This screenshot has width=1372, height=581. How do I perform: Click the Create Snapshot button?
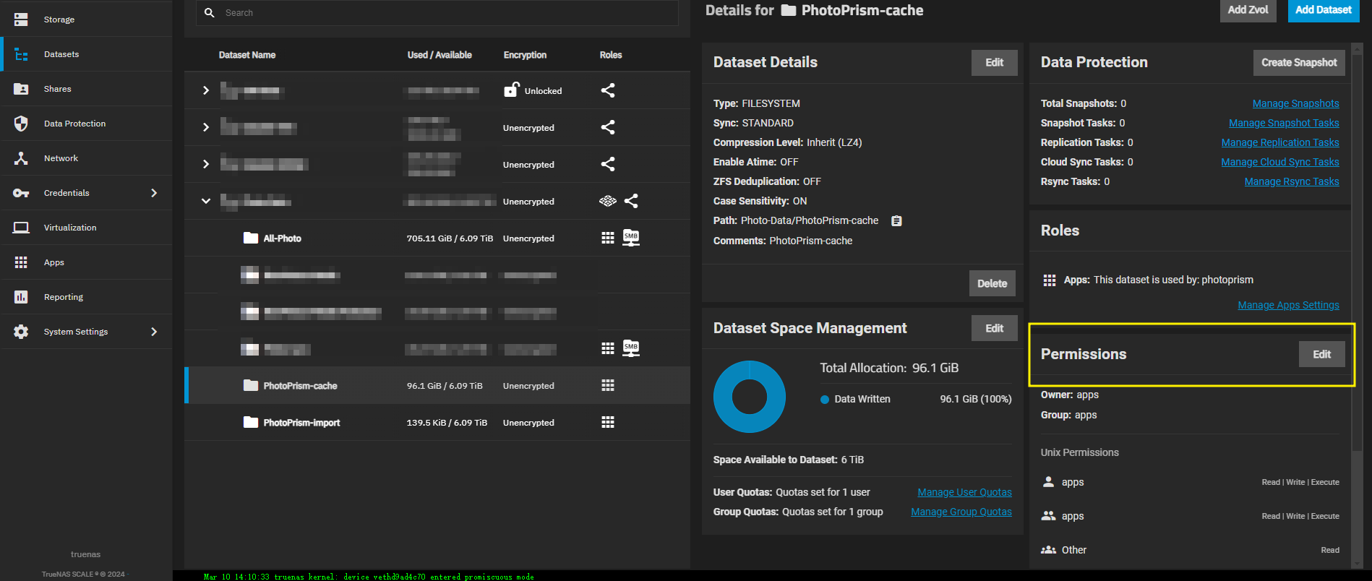click(x=1298, y=63)
